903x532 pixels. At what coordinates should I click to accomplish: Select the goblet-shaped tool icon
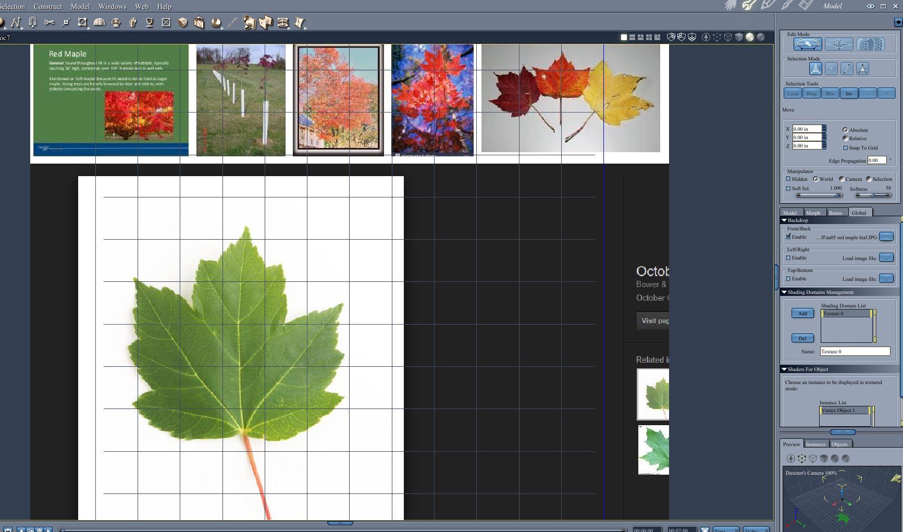(x=150, y=22)
